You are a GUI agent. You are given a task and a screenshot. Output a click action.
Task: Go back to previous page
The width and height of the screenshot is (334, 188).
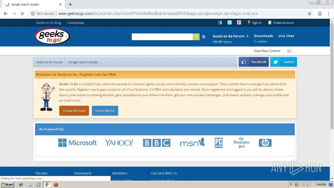[x=6, y=14]
